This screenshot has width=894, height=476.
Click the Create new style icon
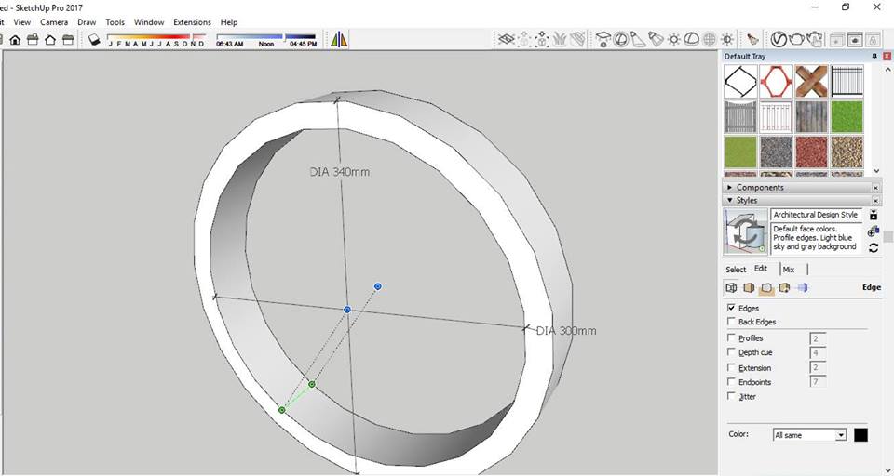click(874, 231)
